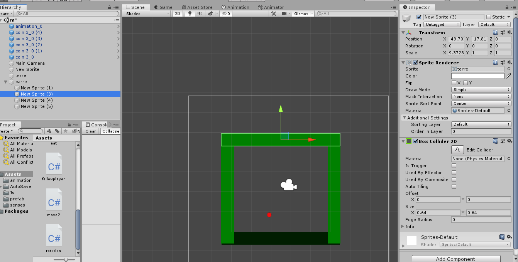Open the scene Tools settings icon
The image size is (518, 262).
pyautogui.click(x=274, y=13)
